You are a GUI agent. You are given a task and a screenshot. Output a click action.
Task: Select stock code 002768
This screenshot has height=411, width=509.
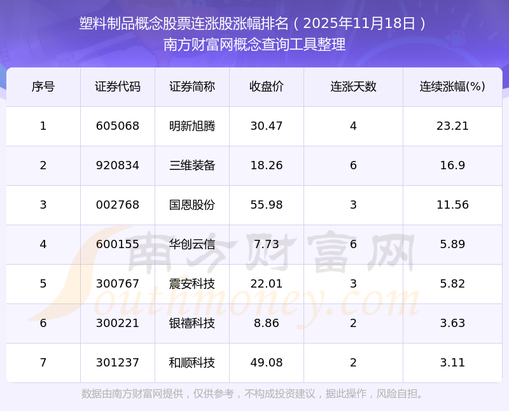[118, 205]
